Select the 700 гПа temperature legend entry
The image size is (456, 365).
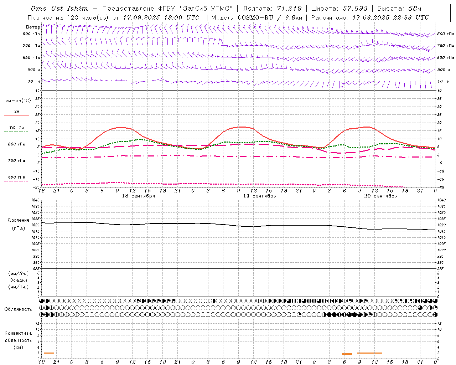[x=17, y=160]
